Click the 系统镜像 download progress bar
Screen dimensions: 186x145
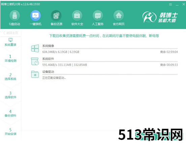(110, 49)
